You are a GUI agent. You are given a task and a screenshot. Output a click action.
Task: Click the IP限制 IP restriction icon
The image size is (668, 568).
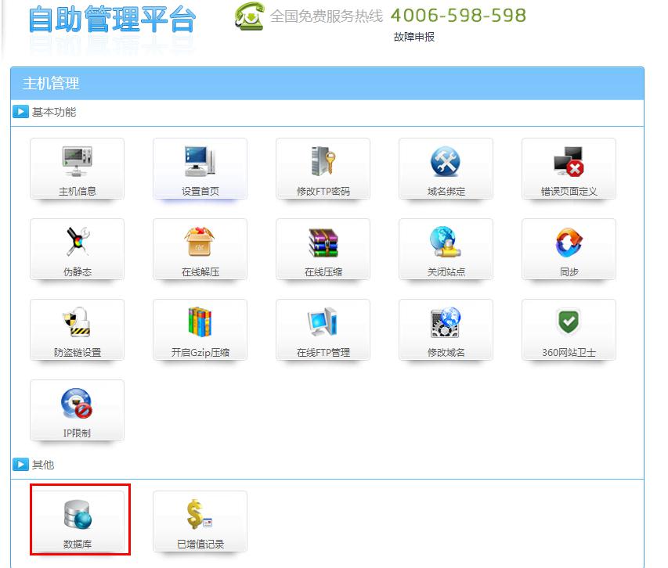[76, 409]
